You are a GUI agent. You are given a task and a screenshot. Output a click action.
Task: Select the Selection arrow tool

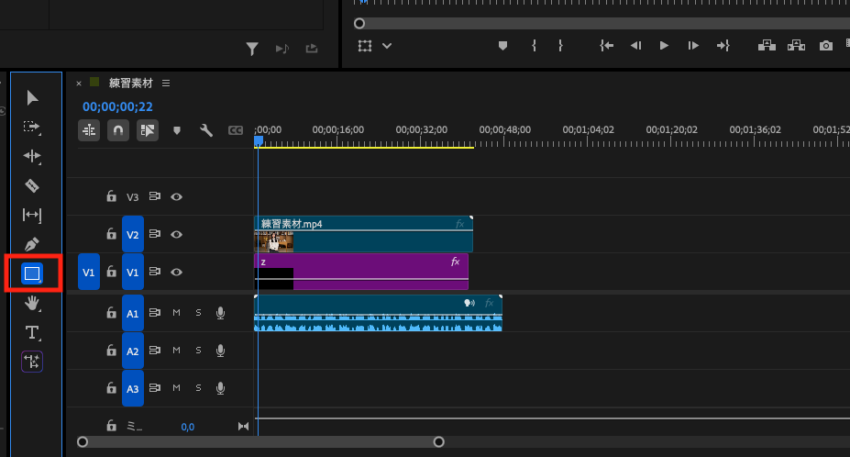click(32, 98)
